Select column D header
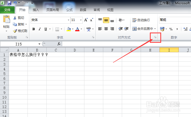 75,50
